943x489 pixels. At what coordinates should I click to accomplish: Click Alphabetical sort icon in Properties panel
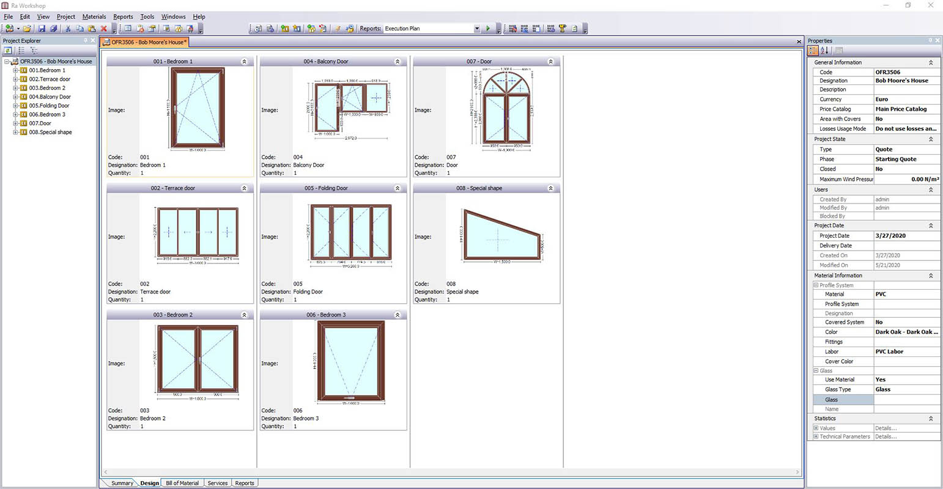pyautogui.click(x=824, y=51)
